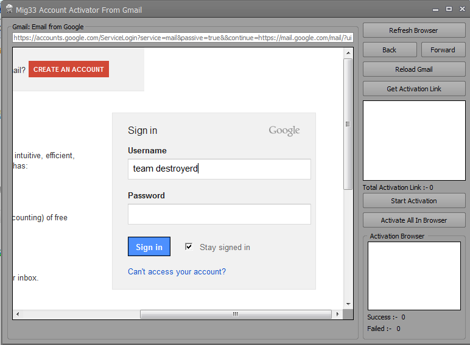The image size is (470, 345).
Task: Maximize the Mig33 Activator window
Action: (x=449, y=9)
